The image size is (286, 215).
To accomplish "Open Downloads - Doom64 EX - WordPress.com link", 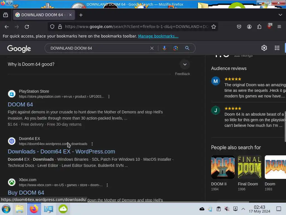I will 61,151.
